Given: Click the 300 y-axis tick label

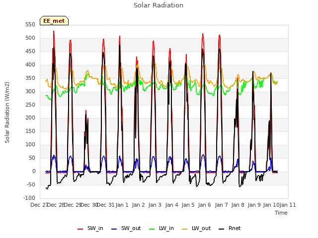Looking at the screenshot, I should tap(30, 91).
